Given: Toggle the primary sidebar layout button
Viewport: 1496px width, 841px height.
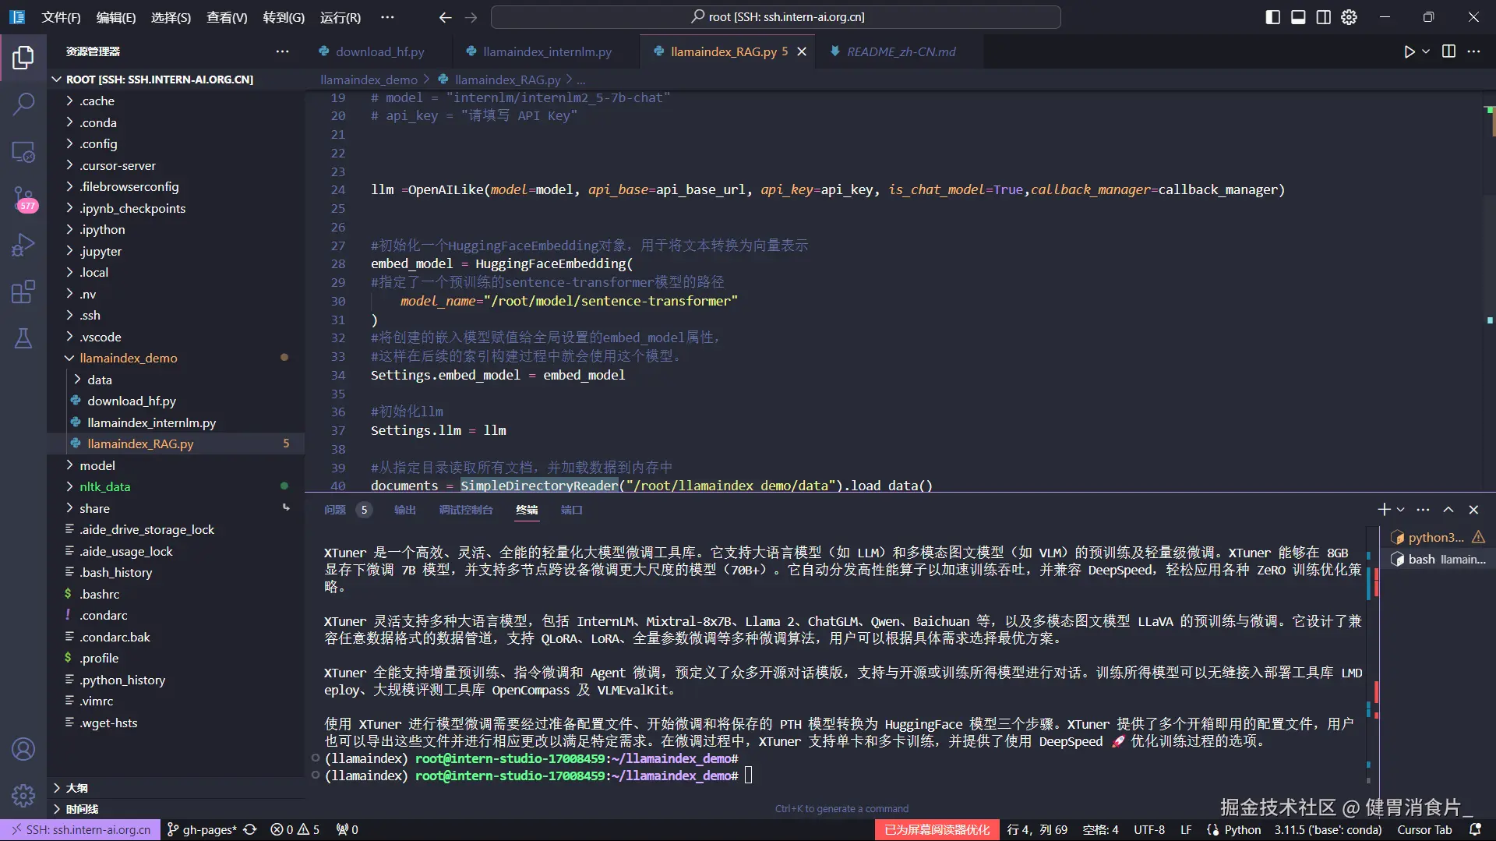Looking at the screenshot, I should 1273,17.
